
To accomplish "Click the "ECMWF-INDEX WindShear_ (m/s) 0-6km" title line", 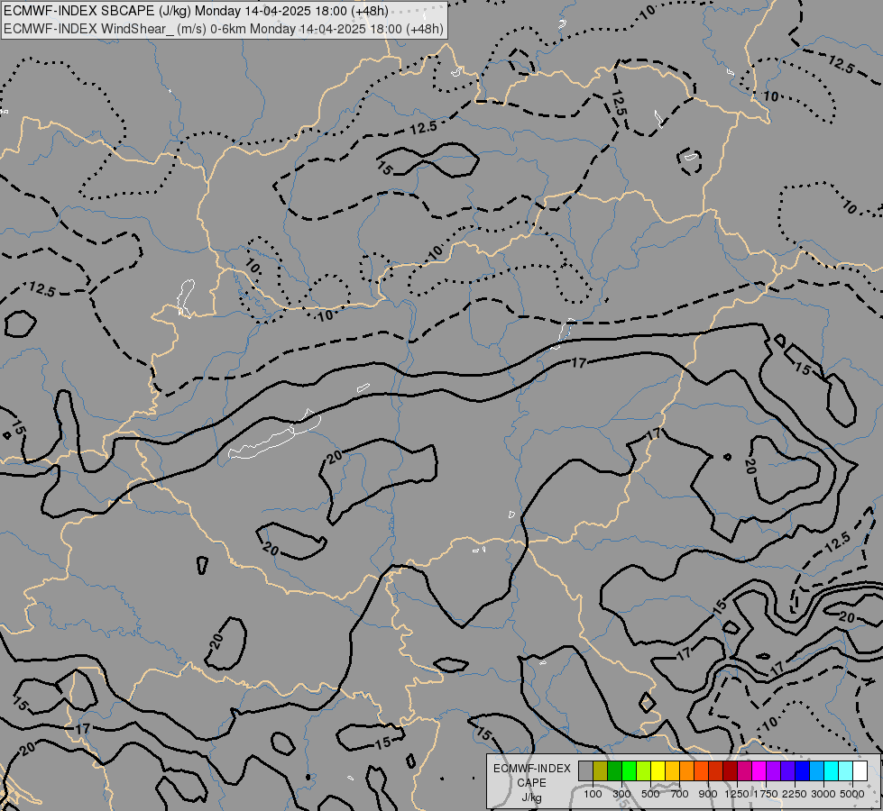I will pyautogui.click(x=224, y=29).
